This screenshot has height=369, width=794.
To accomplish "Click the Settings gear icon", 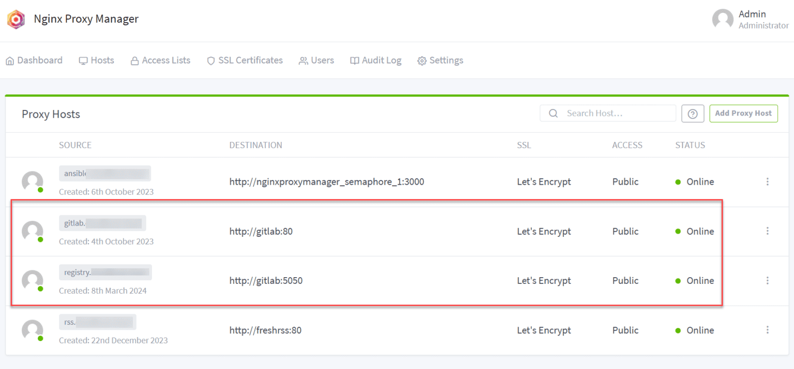I will pos(421,60).
